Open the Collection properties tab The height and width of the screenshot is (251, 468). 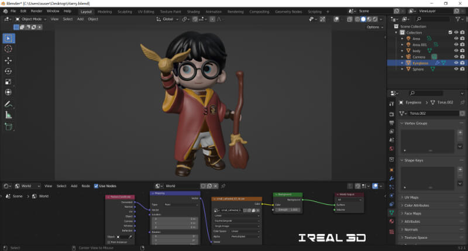[391, 159]
